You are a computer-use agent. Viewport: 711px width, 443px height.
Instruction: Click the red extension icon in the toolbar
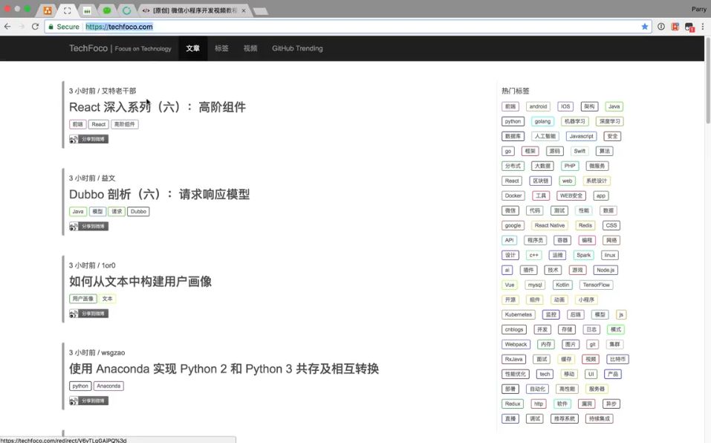tap(675, 27)
